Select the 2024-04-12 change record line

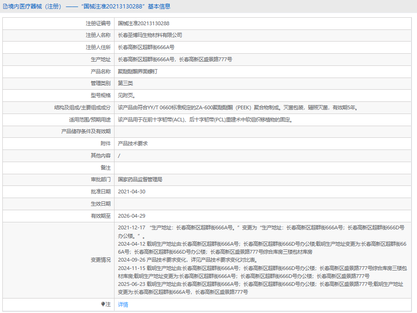coord(262,248)
